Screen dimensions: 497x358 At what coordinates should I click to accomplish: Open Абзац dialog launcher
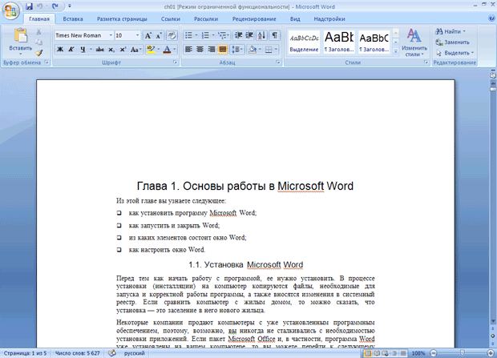pos(278,62)
